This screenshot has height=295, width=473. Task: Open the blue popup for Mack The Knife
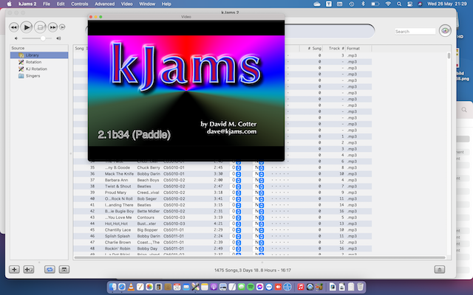[x=238, y=173]
